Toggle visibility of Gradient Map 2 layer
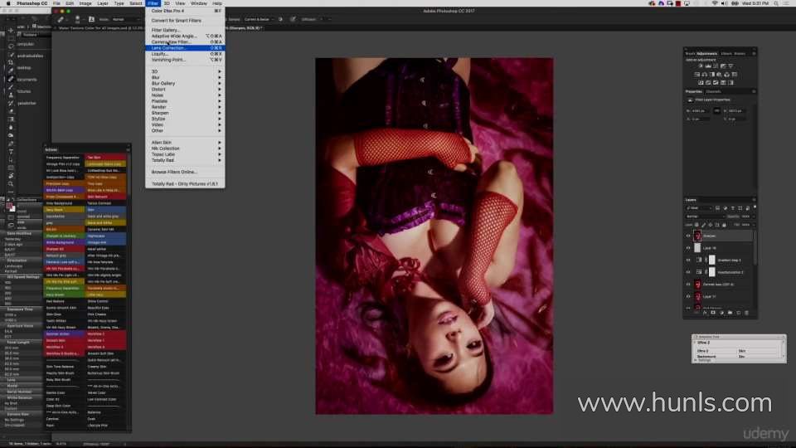796x448 pixels. (x=688, y=260)
